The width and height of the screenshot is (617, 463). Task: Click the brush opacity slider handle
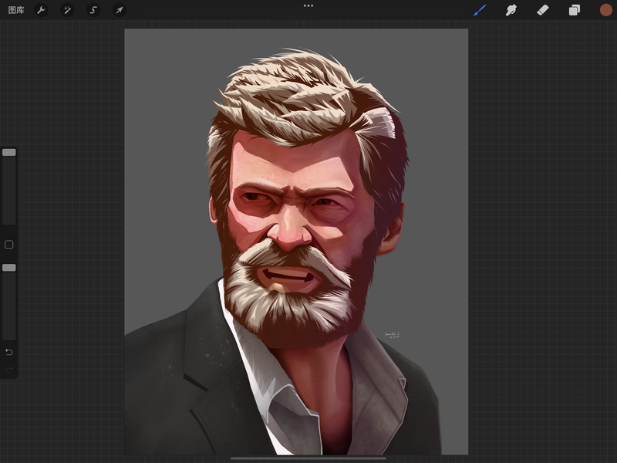(9, 268)
